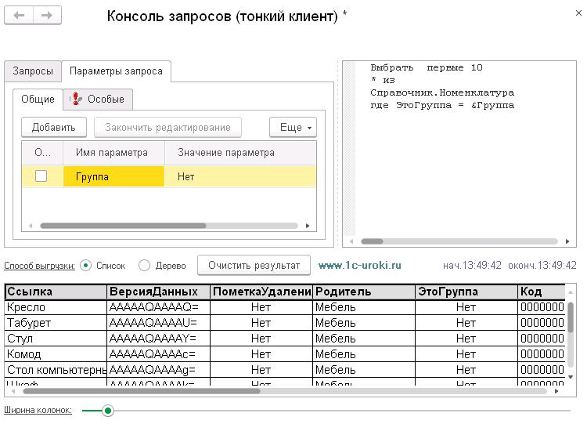Click results horizontal scrollbar right arrow

pyautogui.click(x=556, y=391)
